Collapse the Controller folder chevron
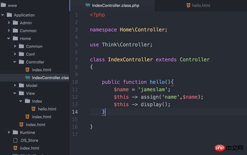This screenshot has width=247, height=155. click(15, 62)
